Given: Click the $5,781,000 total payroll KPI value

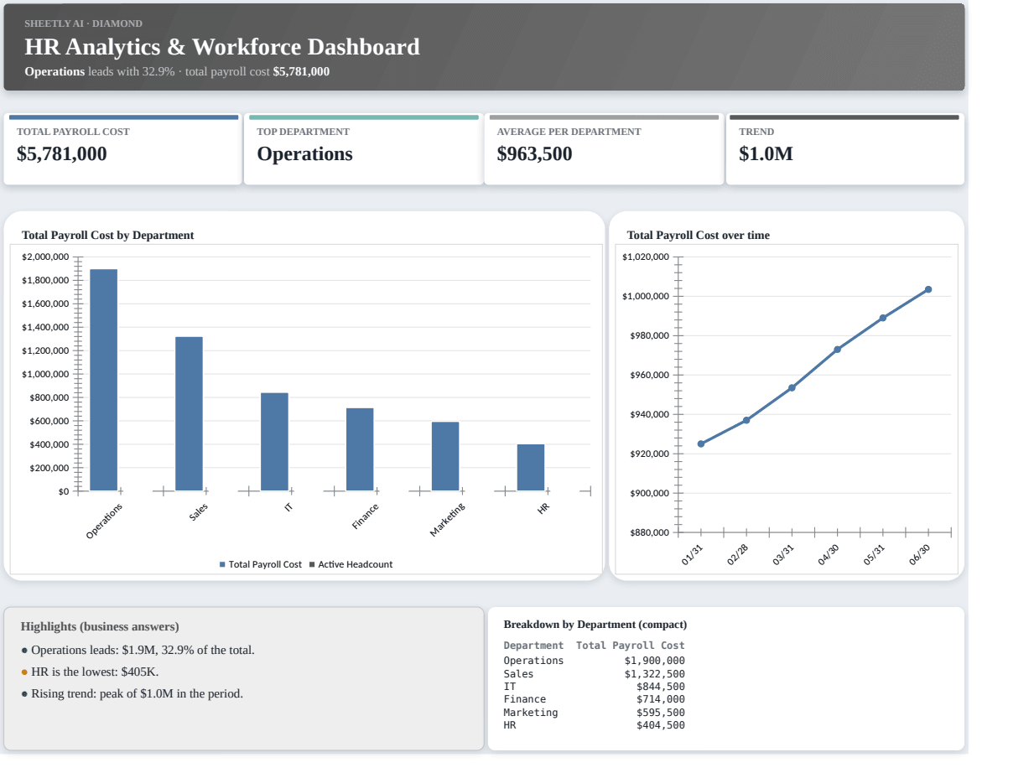Looking at the screenshot, I should point(62,154).
